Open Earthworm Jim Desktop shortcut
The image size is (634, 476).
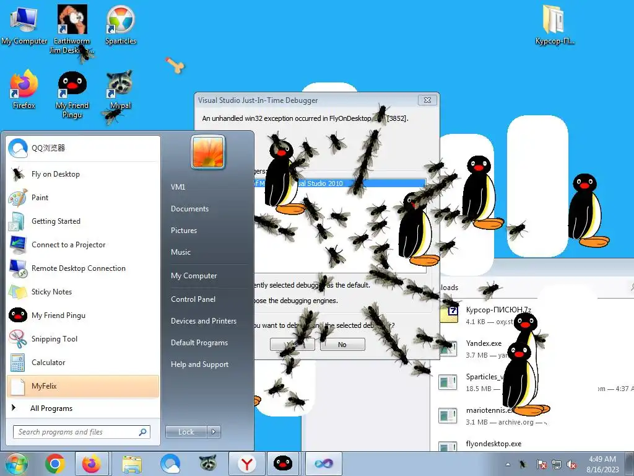(x=72, y=29)
